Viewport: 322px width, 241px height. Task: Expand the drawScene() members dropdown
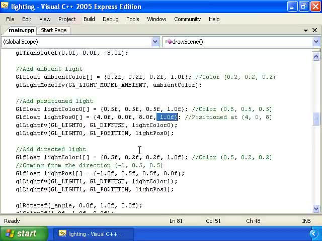[316, 42]
